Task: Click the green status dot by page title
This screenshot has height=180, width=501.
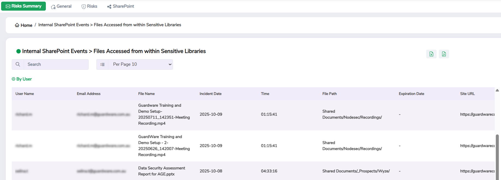Action: [x=19, y=51]
